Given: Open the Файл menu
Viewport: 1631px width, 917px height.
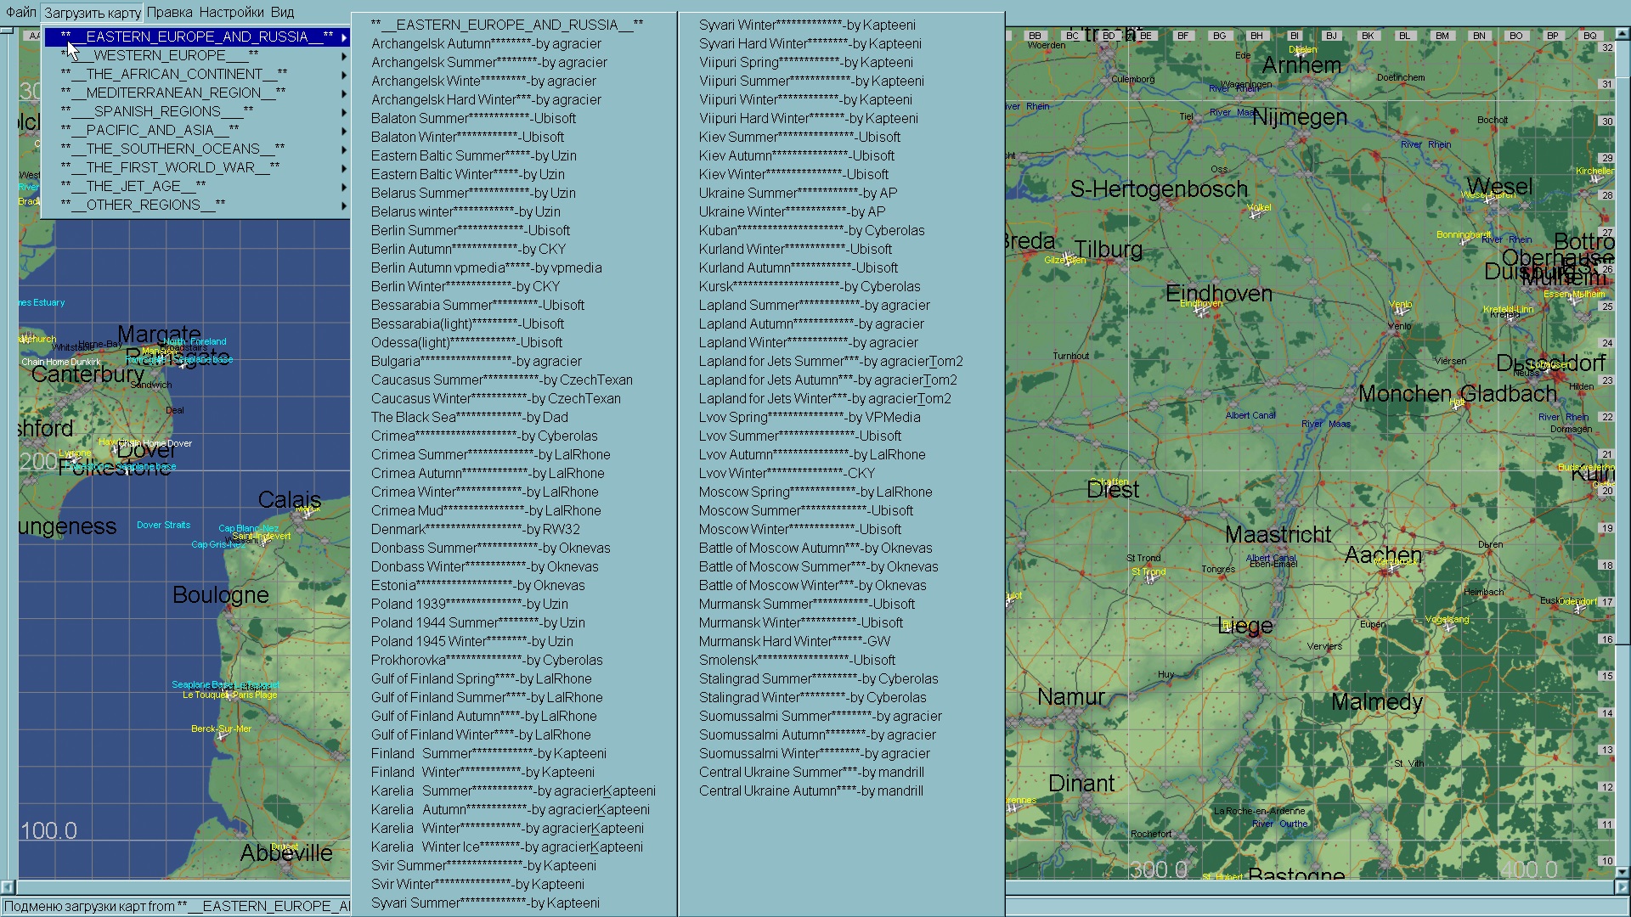Looking at the screenshot, I should pyautogui.click(x=20, y=12).
